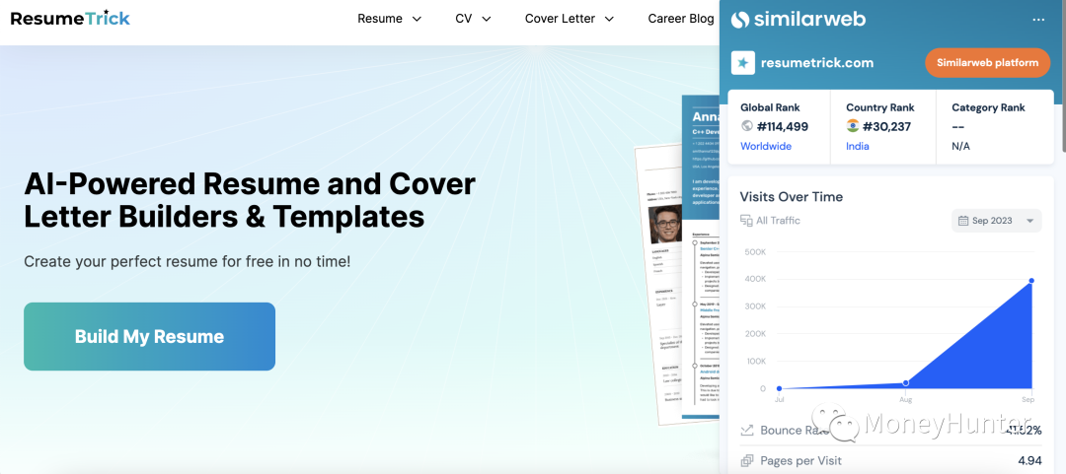Click the 4.94 pages per visit value
This screenshot has height=474, width=1066.
coord(1029,461)
